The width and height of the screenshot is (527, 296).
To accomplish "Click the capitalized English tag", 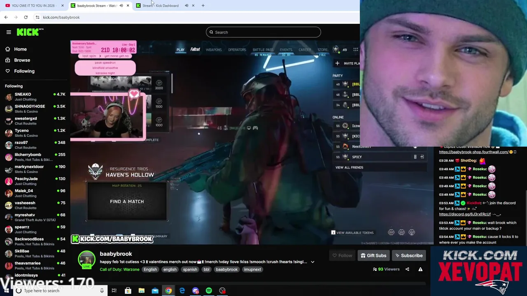I will 150,269.
